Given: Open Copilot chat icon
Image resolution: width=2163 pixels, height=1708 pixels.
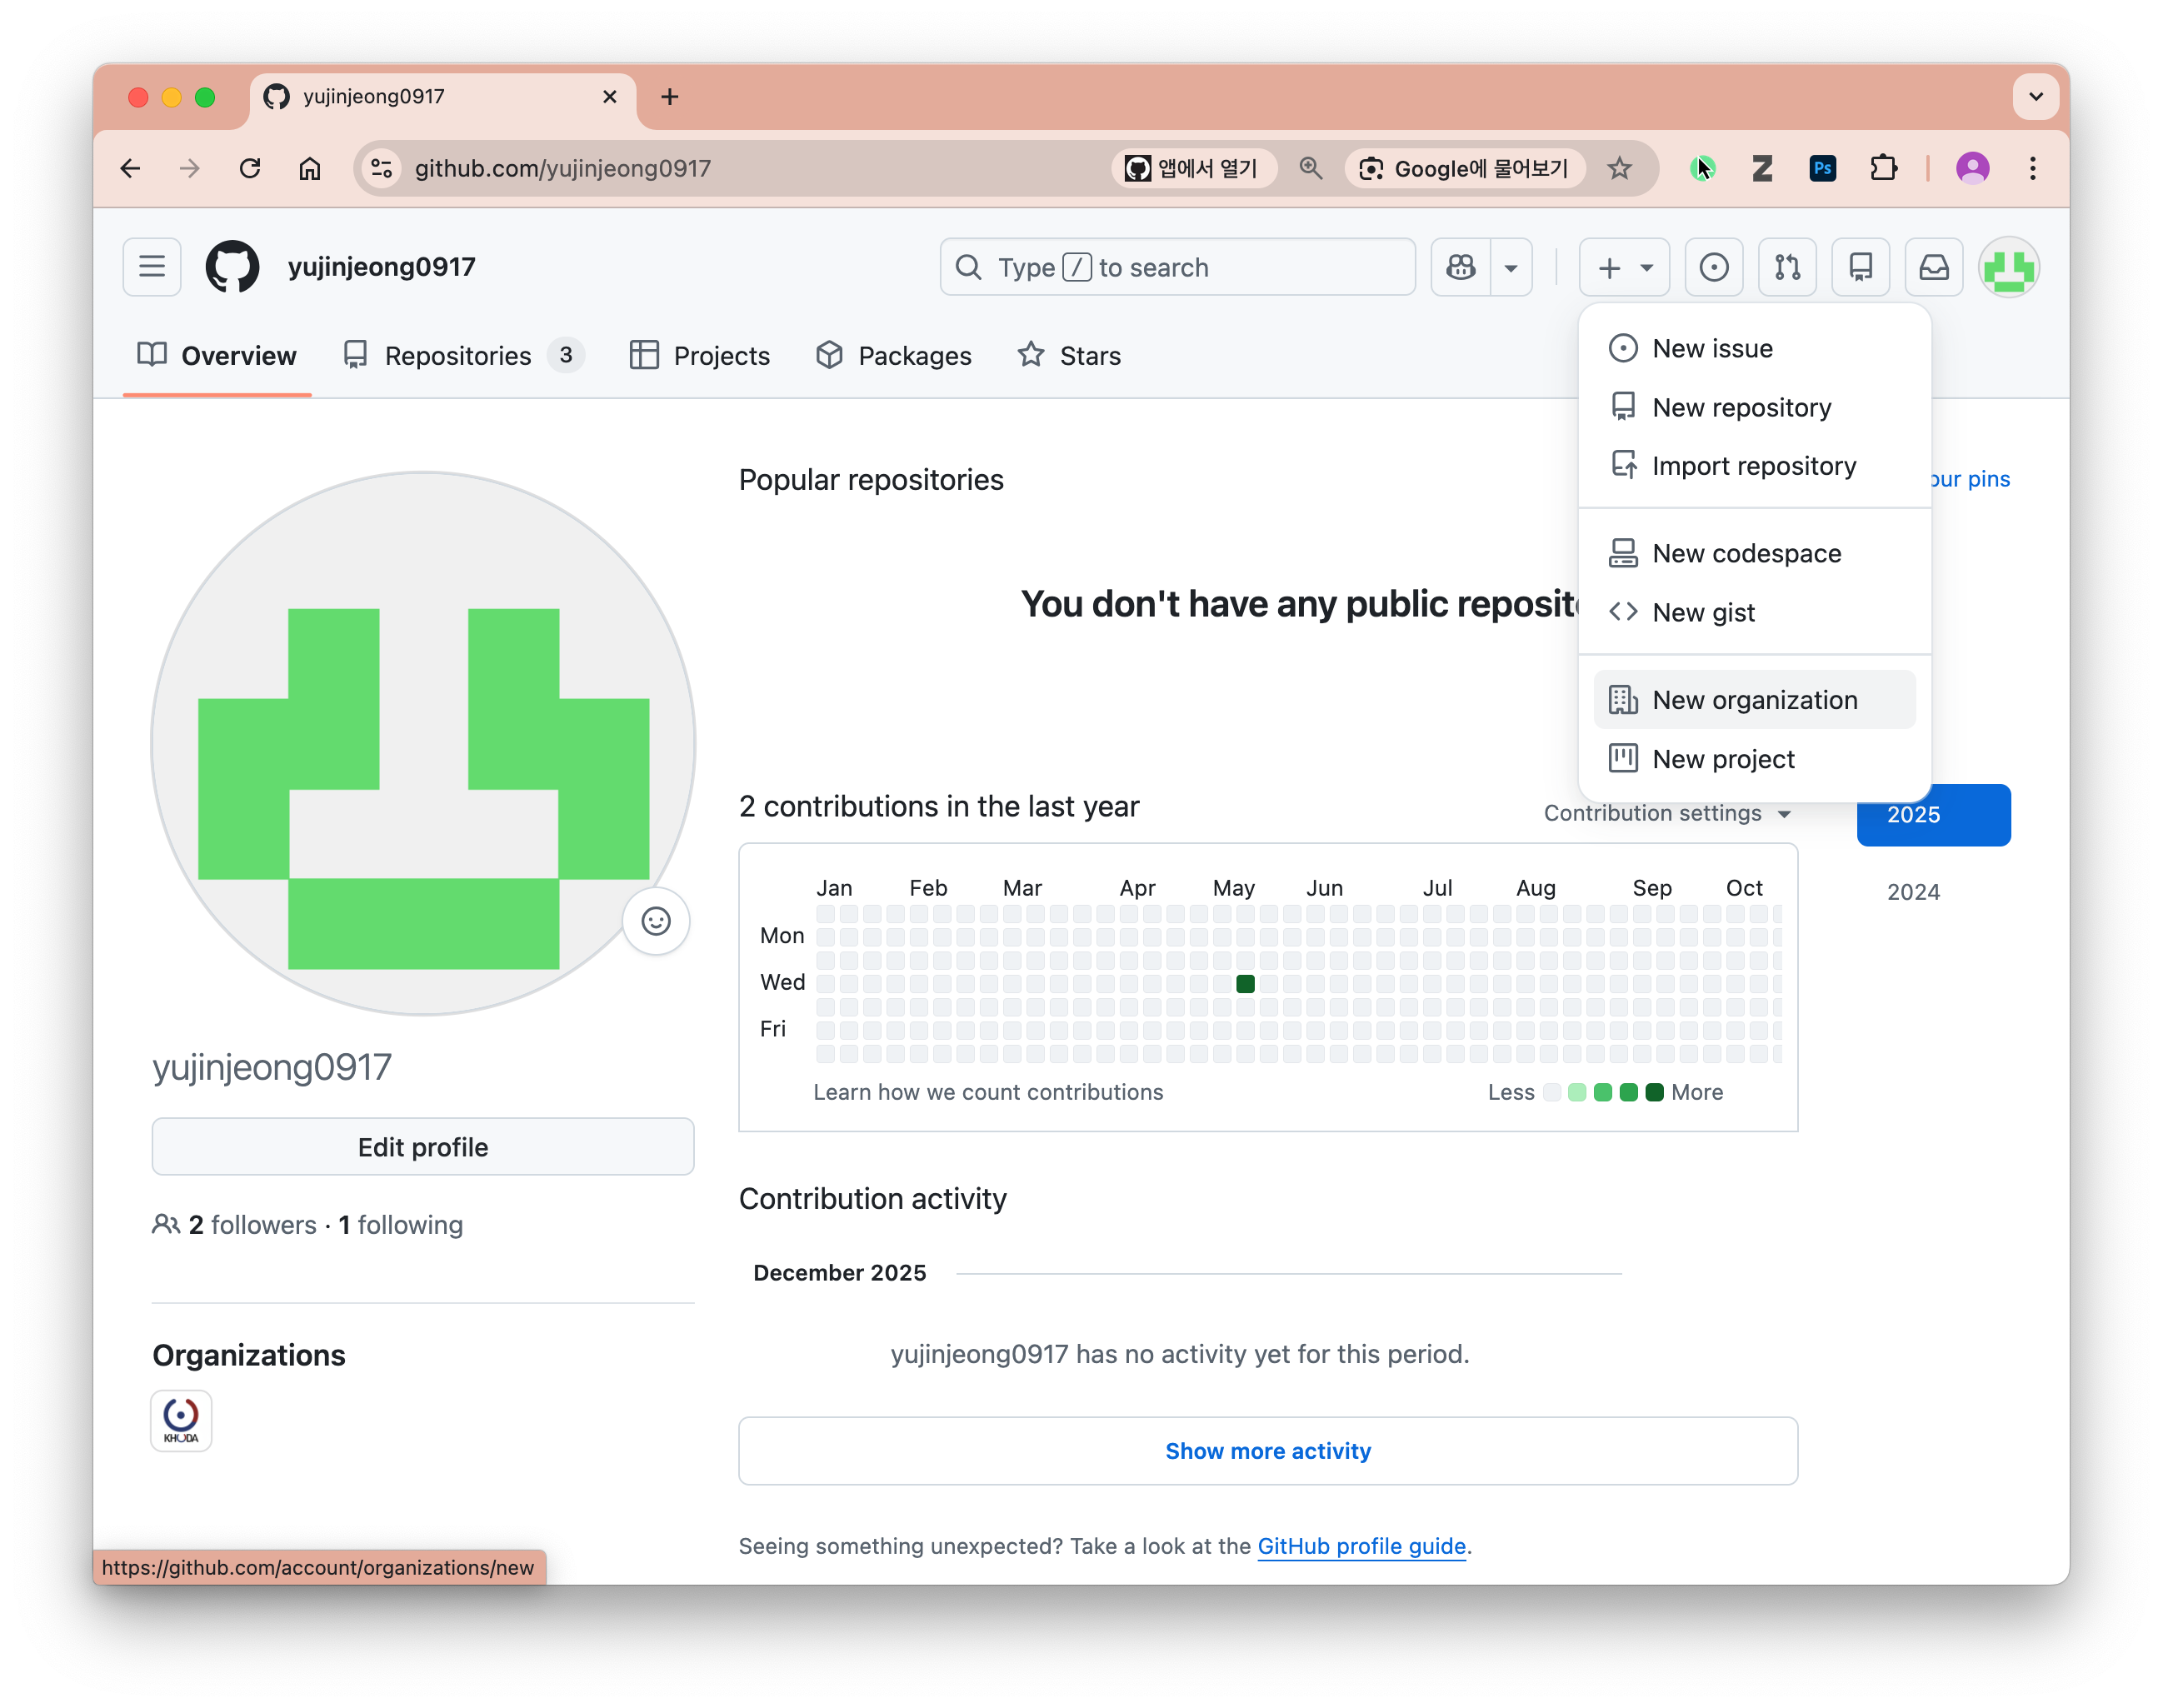Looking at the screenshot, I should point(1461,267).
